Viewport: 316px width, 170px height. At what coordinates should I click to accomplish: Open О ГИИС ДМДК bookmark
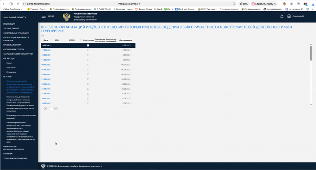[102, 9]
